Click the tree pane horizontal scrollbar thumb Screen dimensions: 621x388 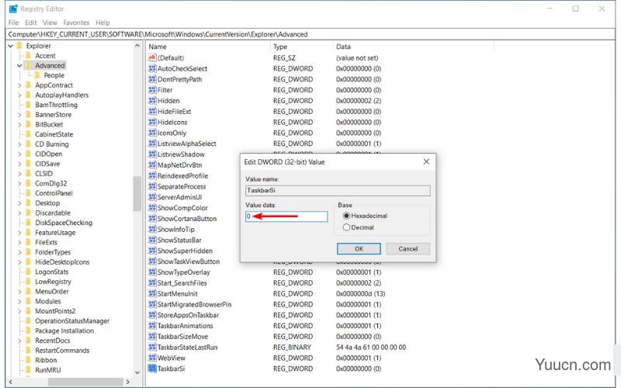85,382
